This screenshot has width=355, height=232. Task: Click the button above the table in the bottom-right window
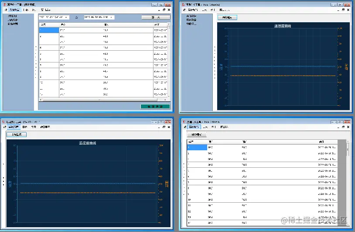(197, 135)
